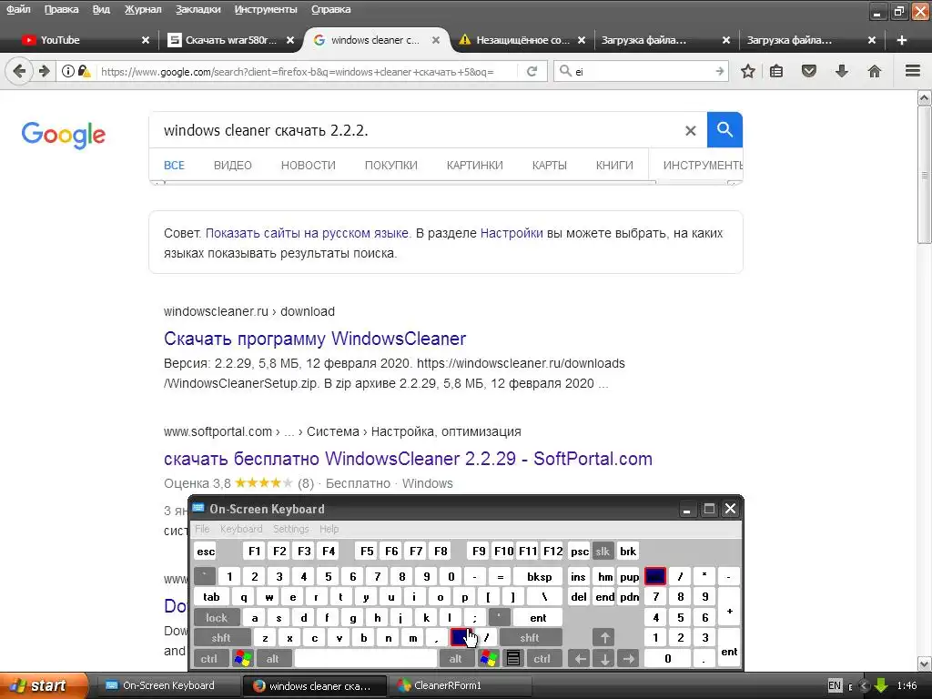Click the page vertical scrollbar down arrow
This screenshot has width=932, height=699.
point(925,664)
